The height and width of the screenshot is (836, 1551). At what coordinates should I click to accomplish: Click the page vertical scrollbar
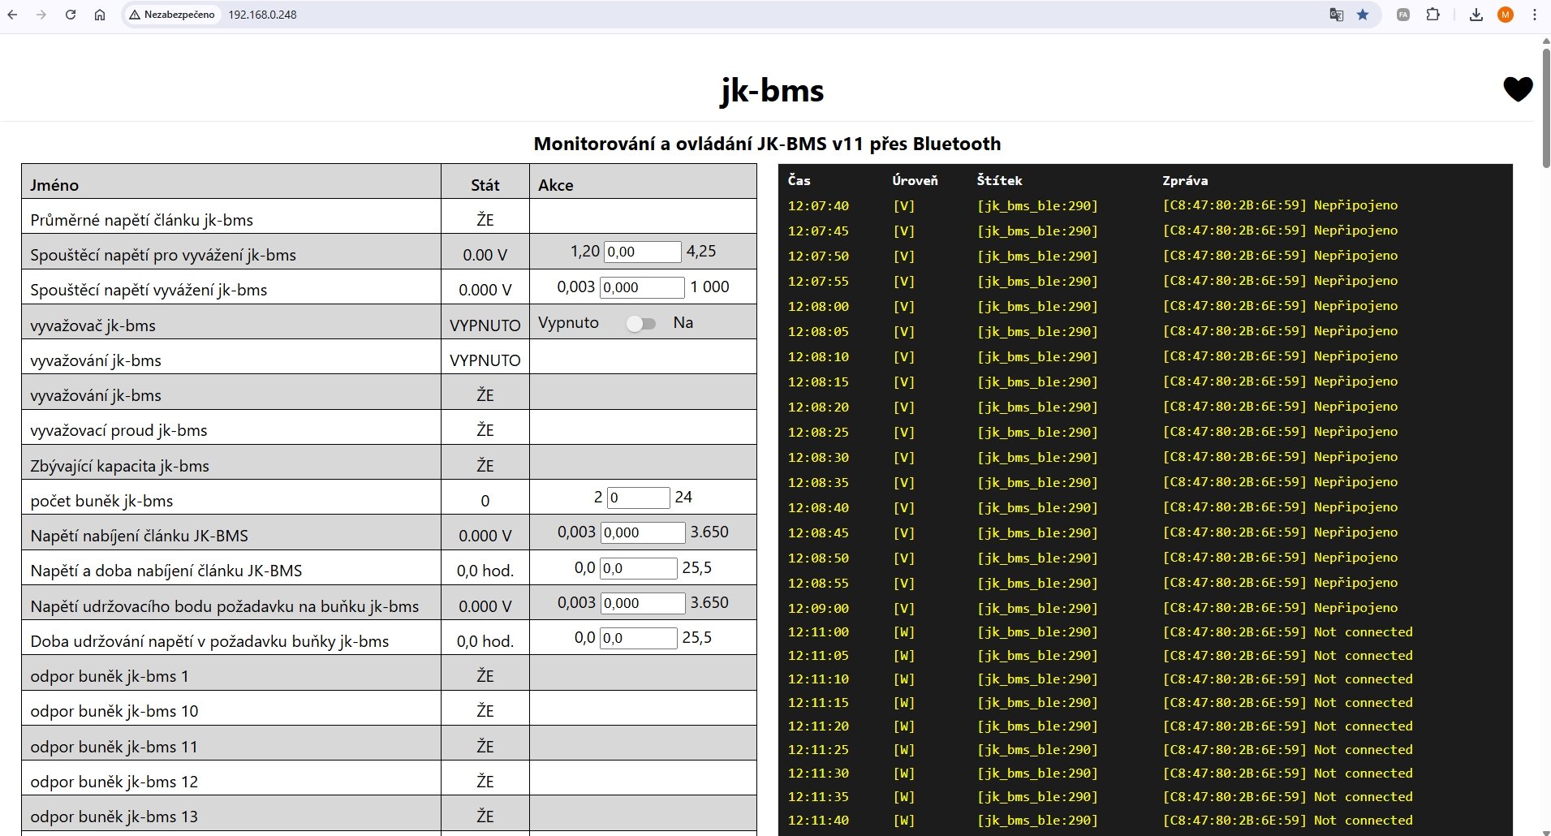1545,107
